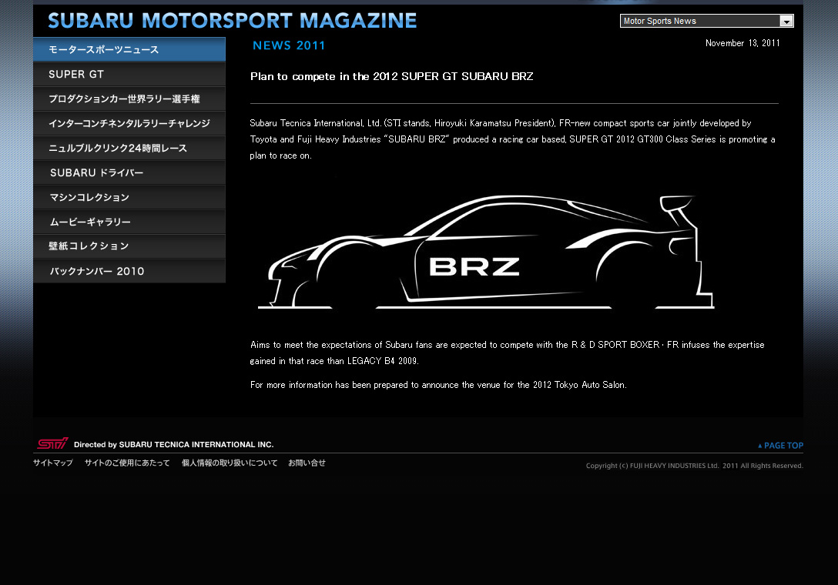Image resolution: width=838 pixels, height=585 pixels.
Task: Click the SUBARU MOTORSPORT MAGAZINE title logo
Action: coord(232,21)
